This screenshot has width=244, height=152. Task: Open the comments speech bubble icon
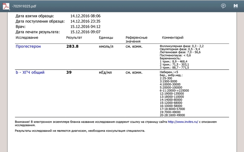click(x=223, y=6)
